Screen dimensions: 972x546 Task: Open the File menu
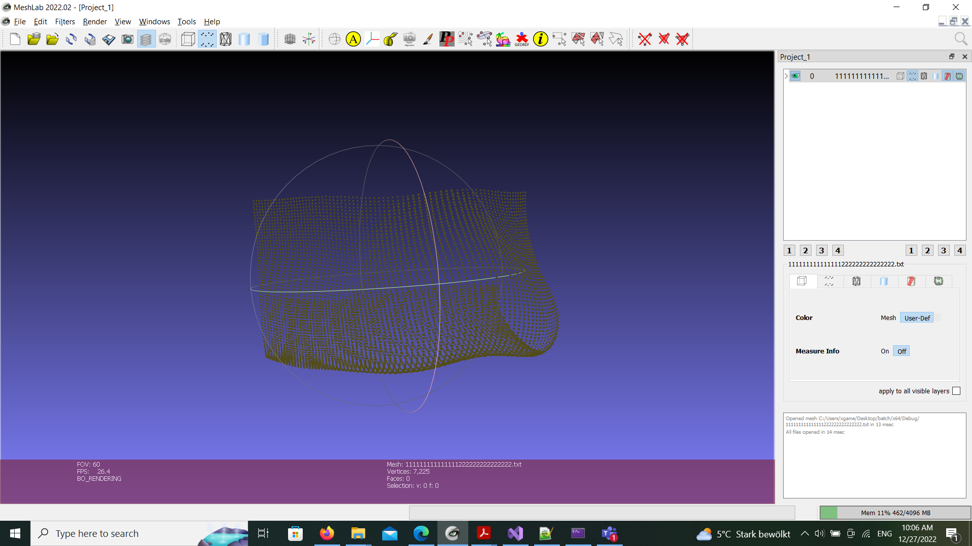20,21
